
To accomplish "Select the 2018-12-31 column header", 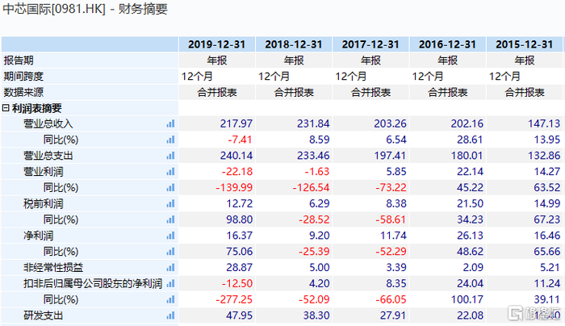I will point(294,44).
